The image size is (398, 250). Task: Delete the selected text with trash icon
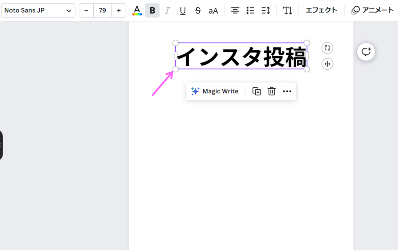272,91
